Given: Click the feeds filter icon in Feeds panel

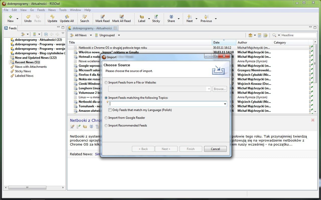Looking at the screenshot, I should tap(23, 34).
